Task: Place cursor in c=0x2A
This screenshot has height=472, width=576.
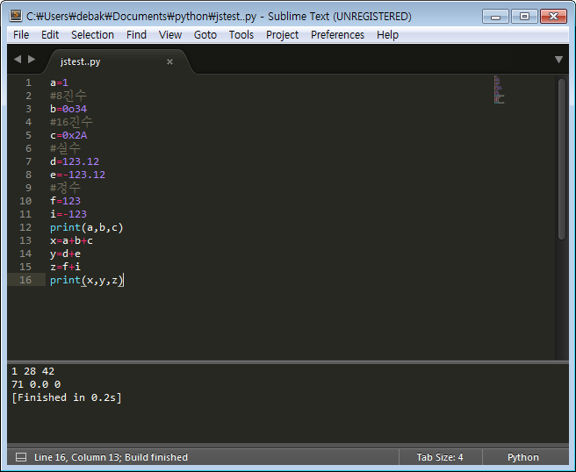Action: pos(68,135)
